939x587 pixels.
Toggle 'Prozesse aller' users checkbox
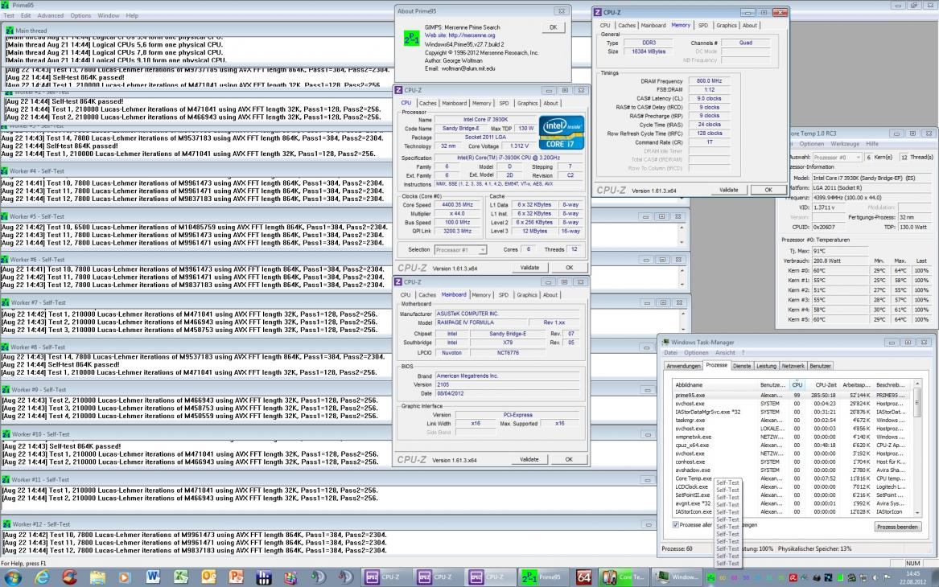[x=676, y=525]
